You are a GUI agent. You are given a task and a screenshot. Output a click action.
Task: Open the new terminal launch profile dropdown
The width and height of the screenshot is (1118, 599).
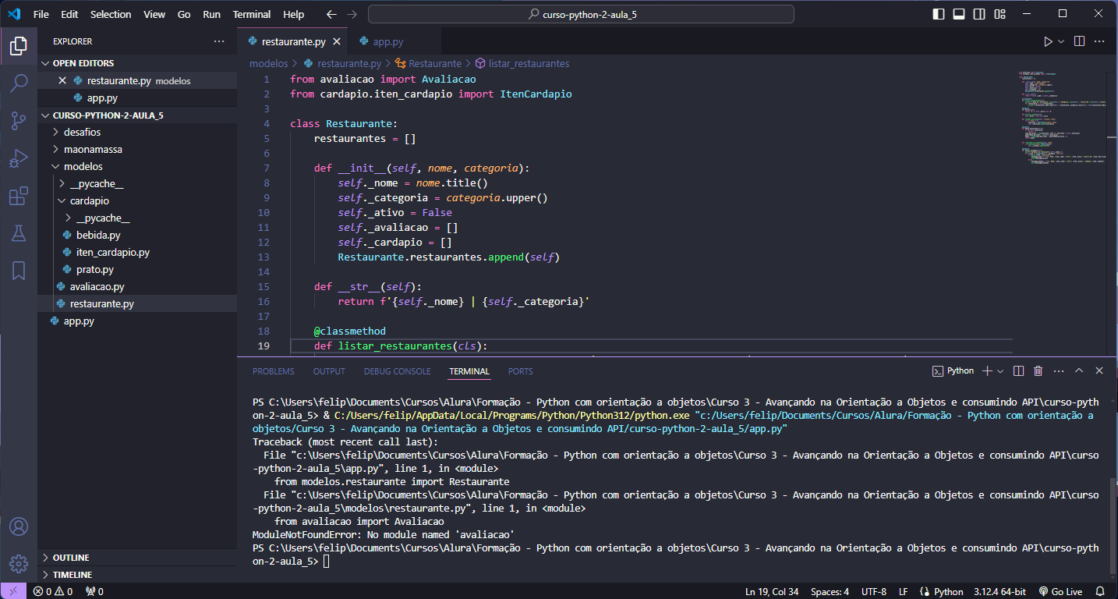[x=1001, y=371]
